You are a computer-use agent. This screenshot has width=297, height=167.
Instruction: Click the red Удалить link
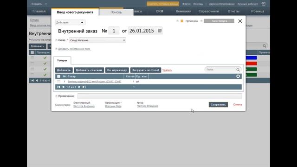click(167, 70)
